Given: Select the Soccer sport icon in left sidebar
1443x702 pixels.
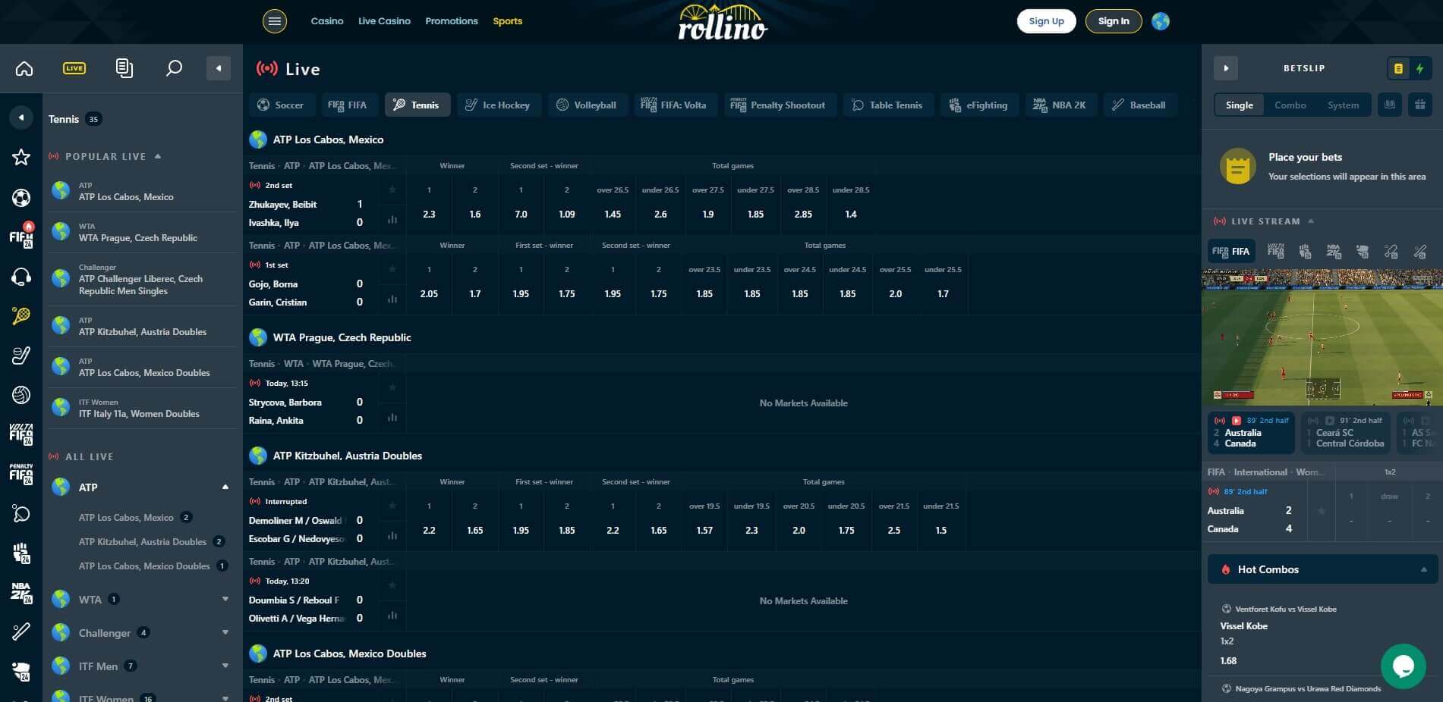Looking at the screenshot, I should (21, 197).
